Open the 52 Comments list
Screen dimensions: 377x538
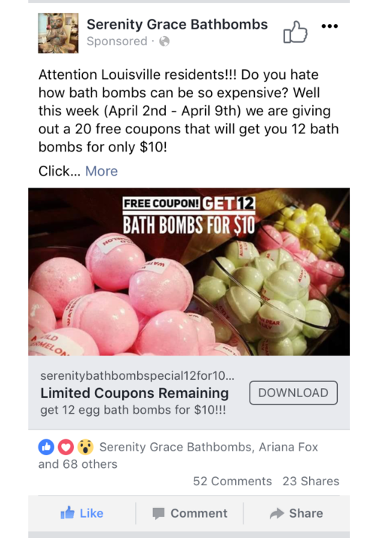click(232, 481)
